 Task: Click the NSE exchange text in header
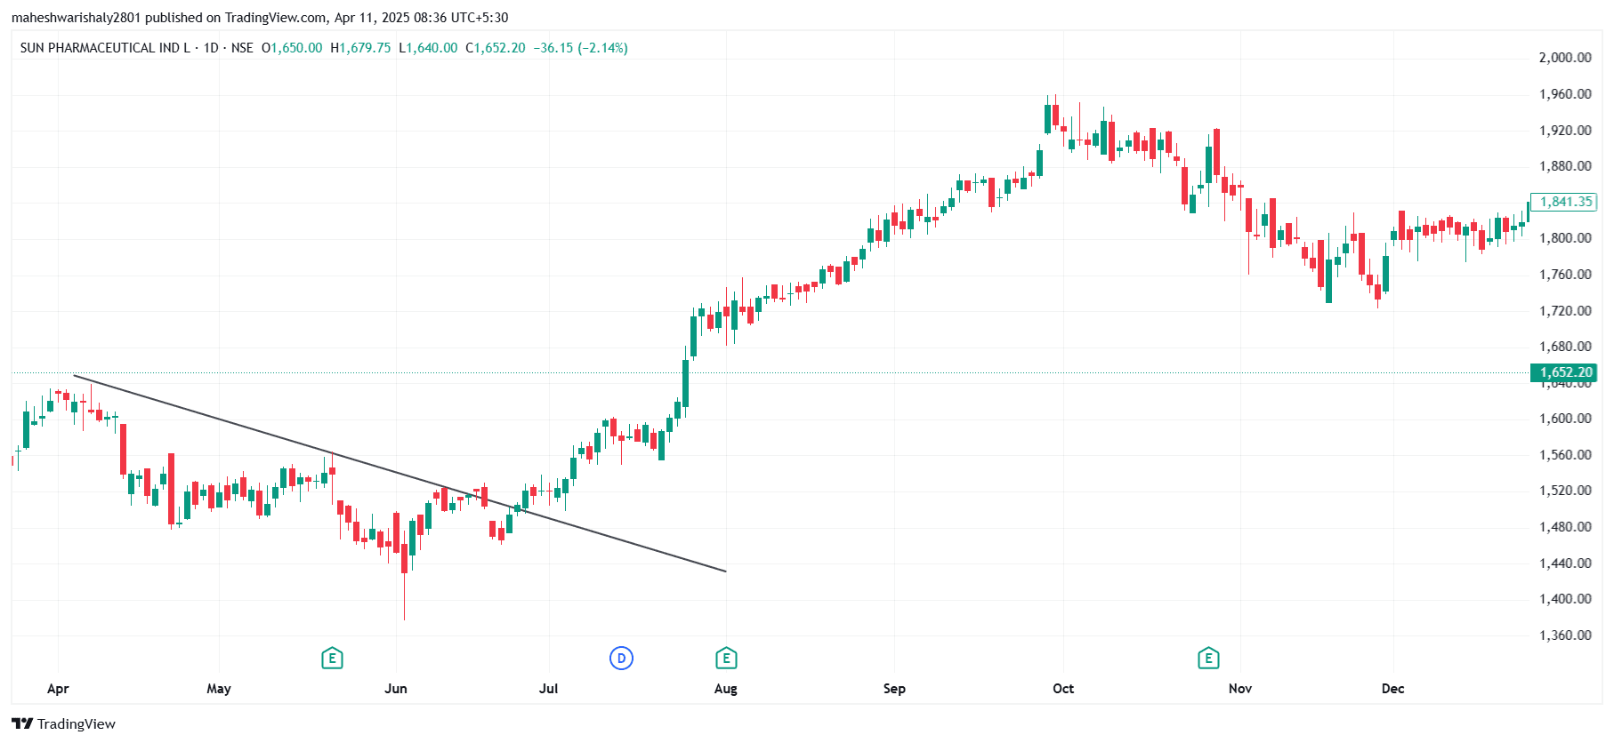pos(242,48)
